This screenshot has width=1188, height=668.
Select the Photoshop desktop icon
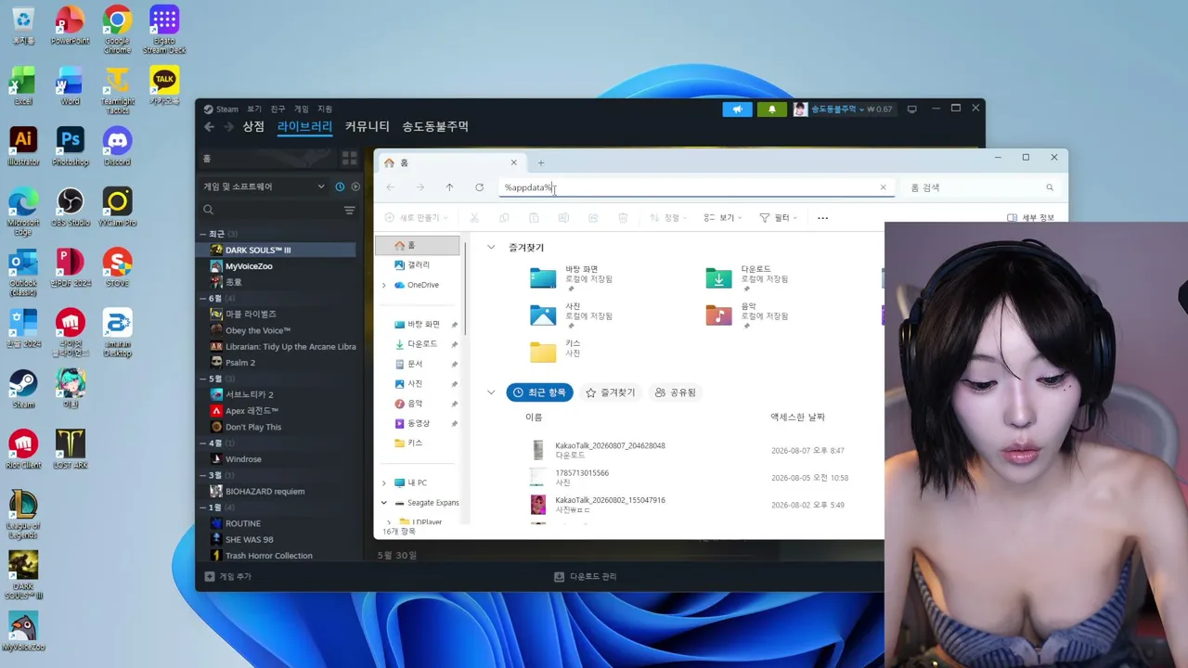point(71,147)
